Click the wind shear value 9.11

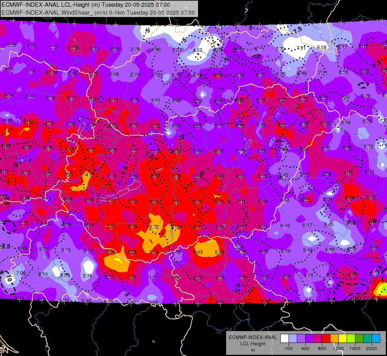point(259,49)
